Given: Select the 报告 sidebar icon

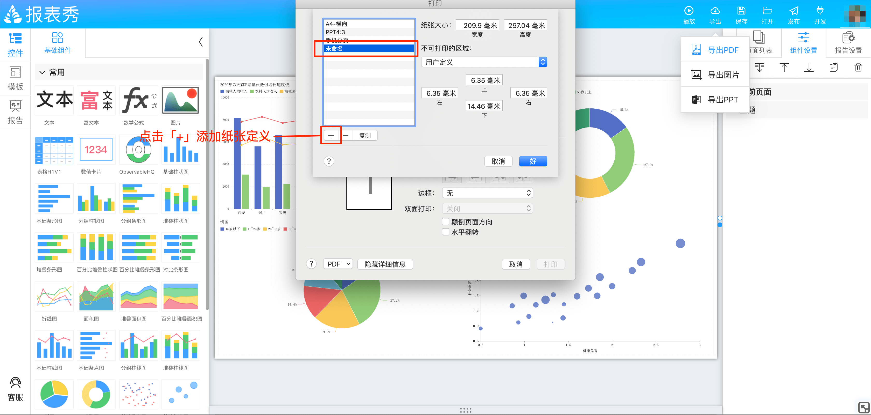Looking at the screenshot, I should pos(15,106).
